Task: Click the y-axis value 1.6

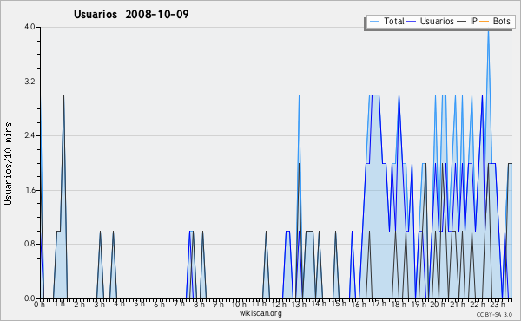Action: click(30, 190)
